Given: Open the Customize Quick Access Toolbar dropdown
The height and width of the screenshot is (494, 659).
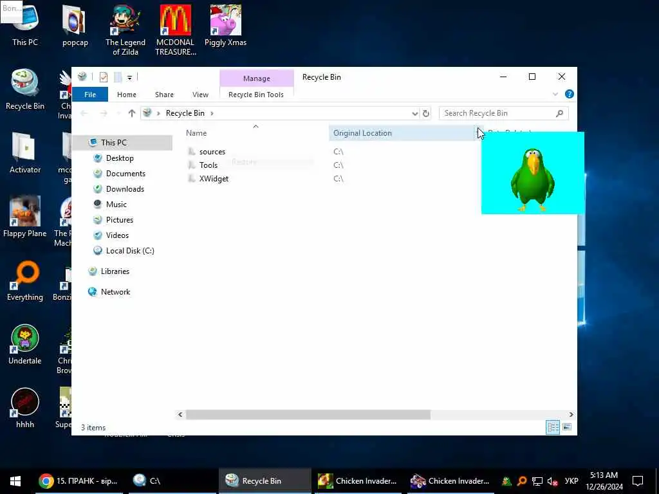Looking at the screenshot, I should pyautogui.click(x=130, y=77).
